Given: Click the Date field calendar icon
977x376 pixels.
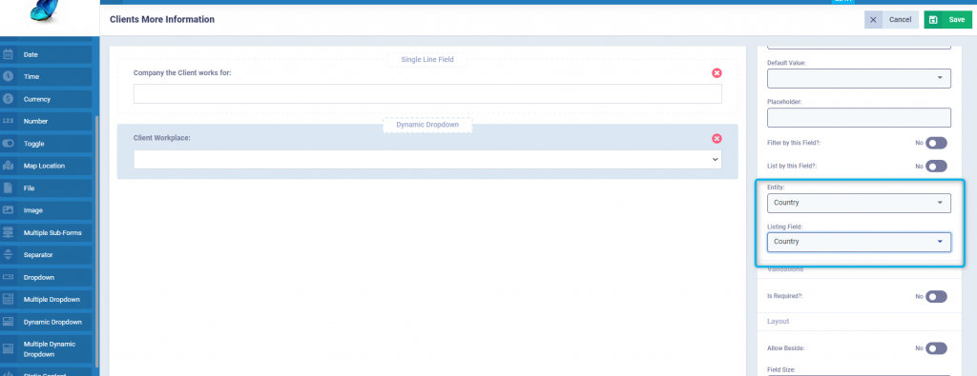Looking at the screenshot, I should [8, 54].
